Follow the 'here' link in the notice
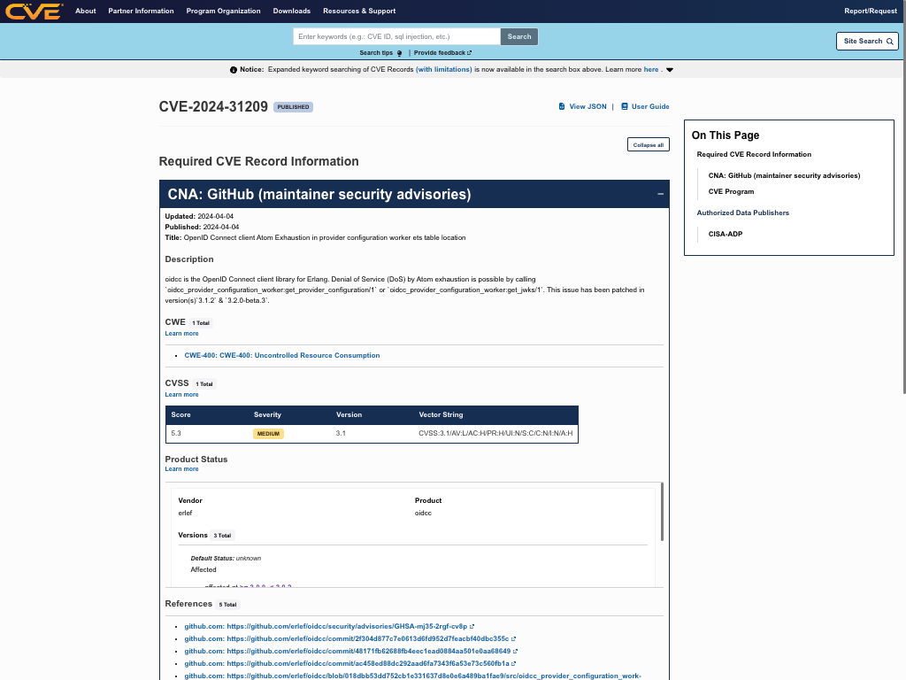This screenshot has width=906, height=680. (650, 69)
